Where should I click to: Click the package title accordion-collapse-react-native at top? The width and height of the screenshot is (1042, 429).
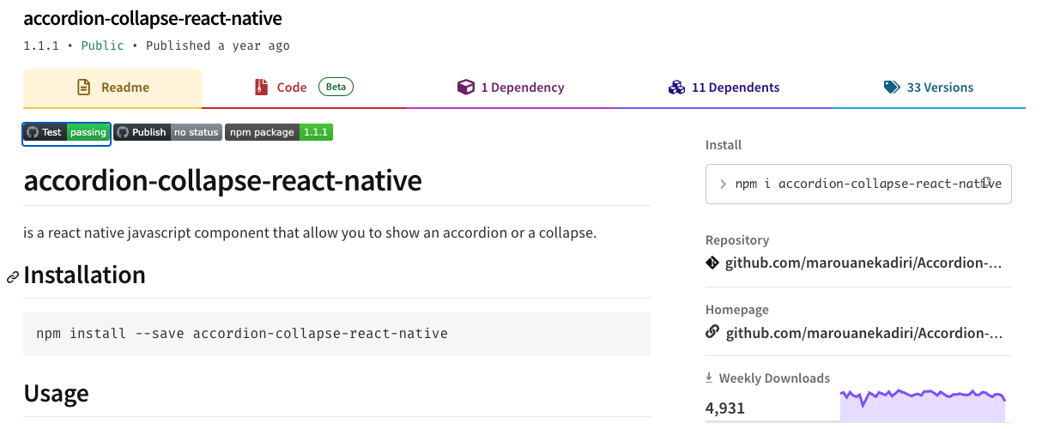point(153,18)
